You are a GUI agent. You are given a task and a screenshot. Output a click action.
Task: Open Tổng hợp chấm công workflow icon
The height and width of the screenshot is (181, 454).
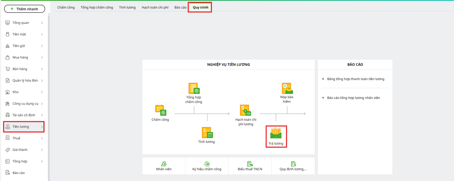point(194,88)
